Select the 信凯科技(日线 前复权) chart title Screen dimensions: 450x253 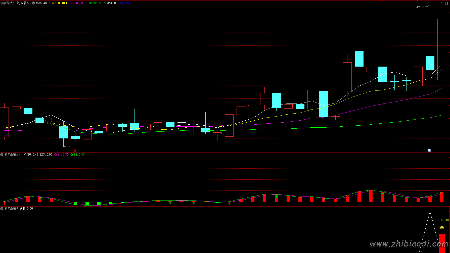tap(16, 3)
